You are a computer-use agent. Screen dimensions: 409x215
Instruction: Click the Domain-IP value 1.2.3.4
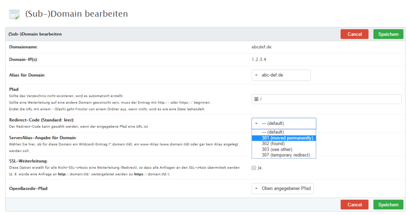point(259,60)
